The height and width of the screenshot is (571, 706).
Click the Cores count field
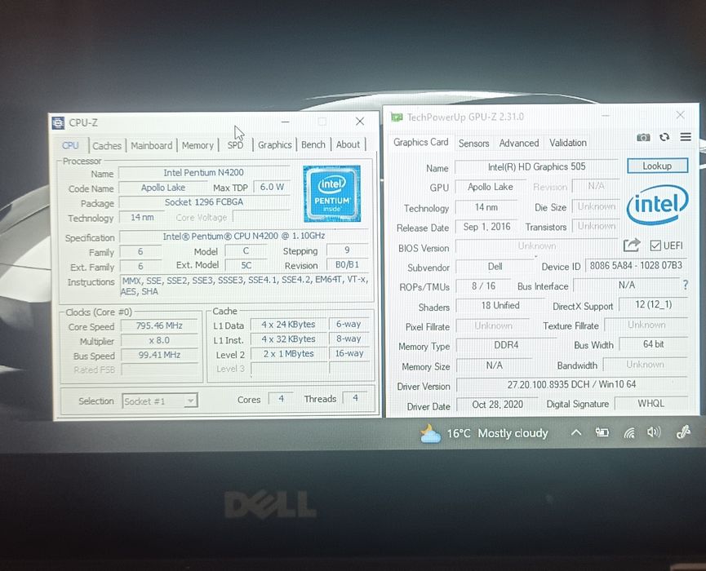point(281,398)
